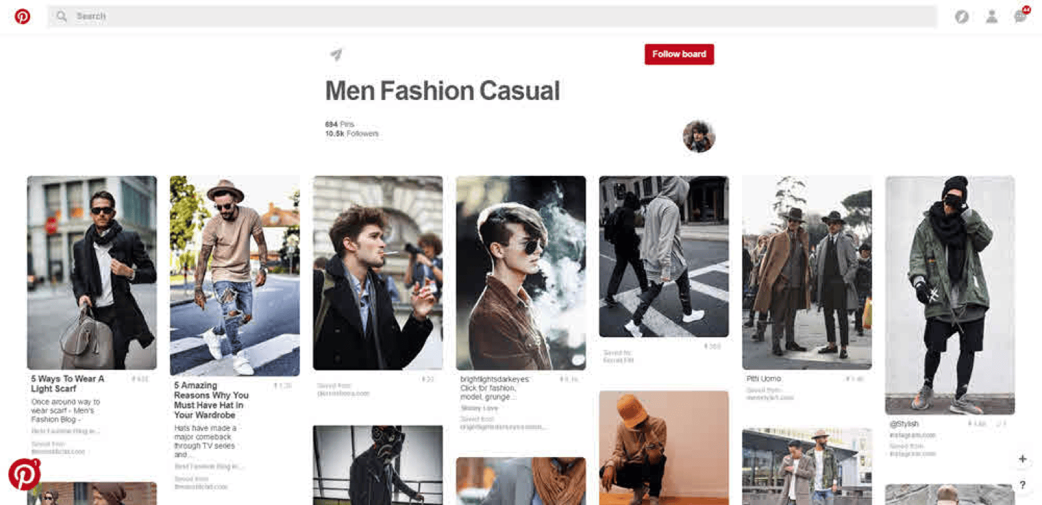
Task: Click the paper plane send board icon
Action: pos(336,55)
